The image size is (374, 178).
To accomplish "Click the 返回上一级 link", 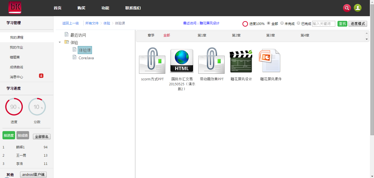I will pos(71,23).
